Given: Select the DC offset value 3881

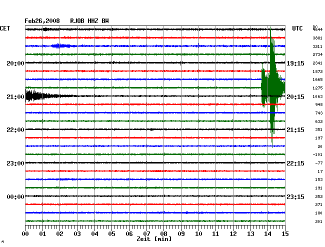Looking at the screenshot, I should point(317,38).
